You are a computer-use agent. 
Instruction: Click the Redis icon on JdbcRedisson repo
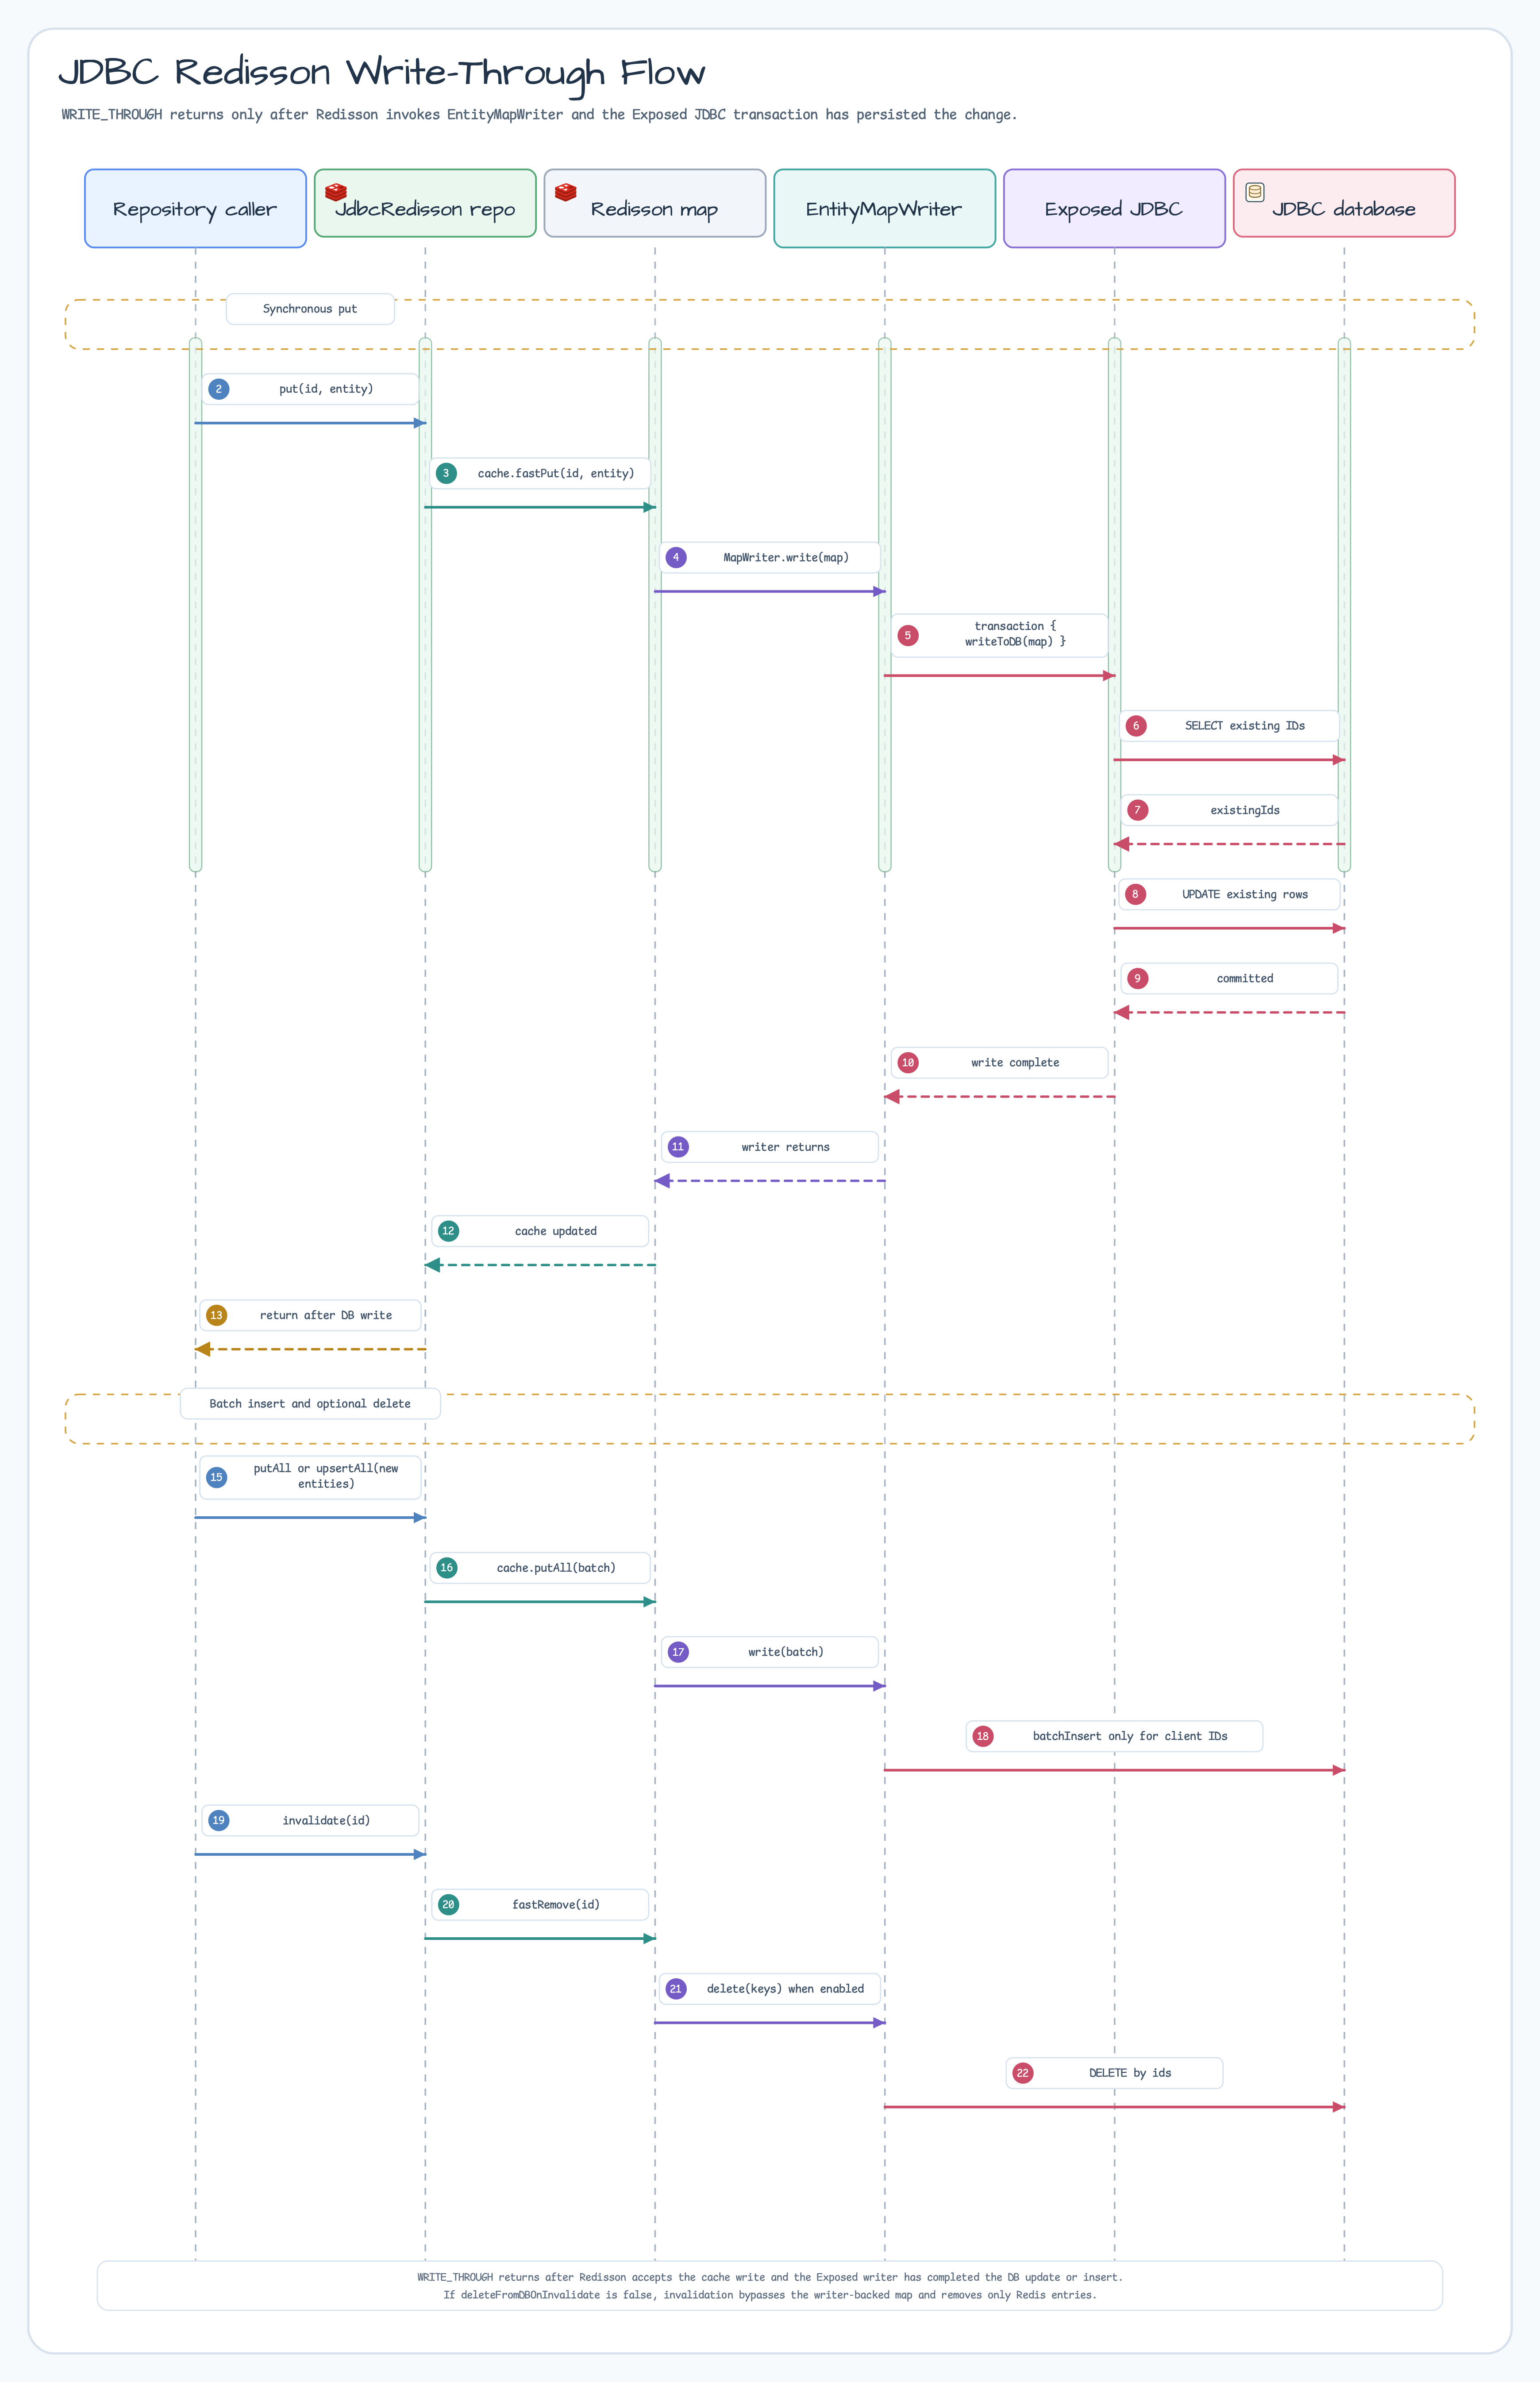336,192
